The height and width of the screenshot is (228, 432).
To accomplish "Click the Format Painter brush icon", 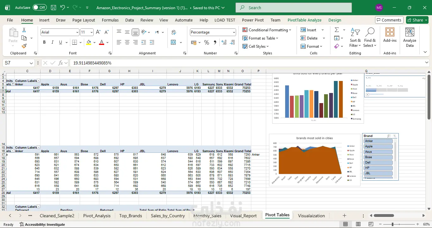I will 24,46.
